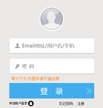Click the 密码 placeholder text
This screenshot has height=108, width=103.
tap(28, 66)
